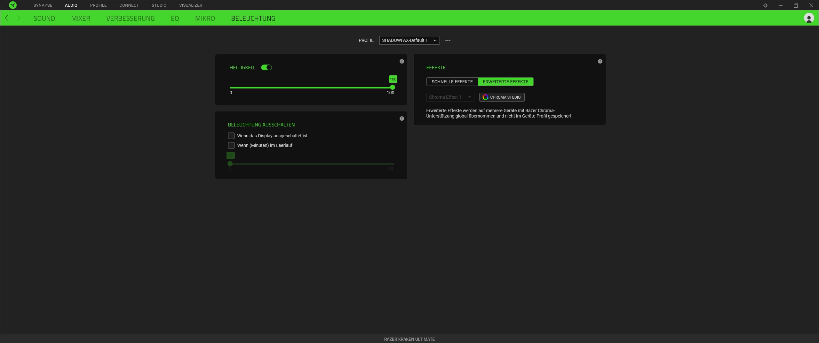Open the settings gear icon
This screenshot has height=343, width=819.
tap(765, 5)
